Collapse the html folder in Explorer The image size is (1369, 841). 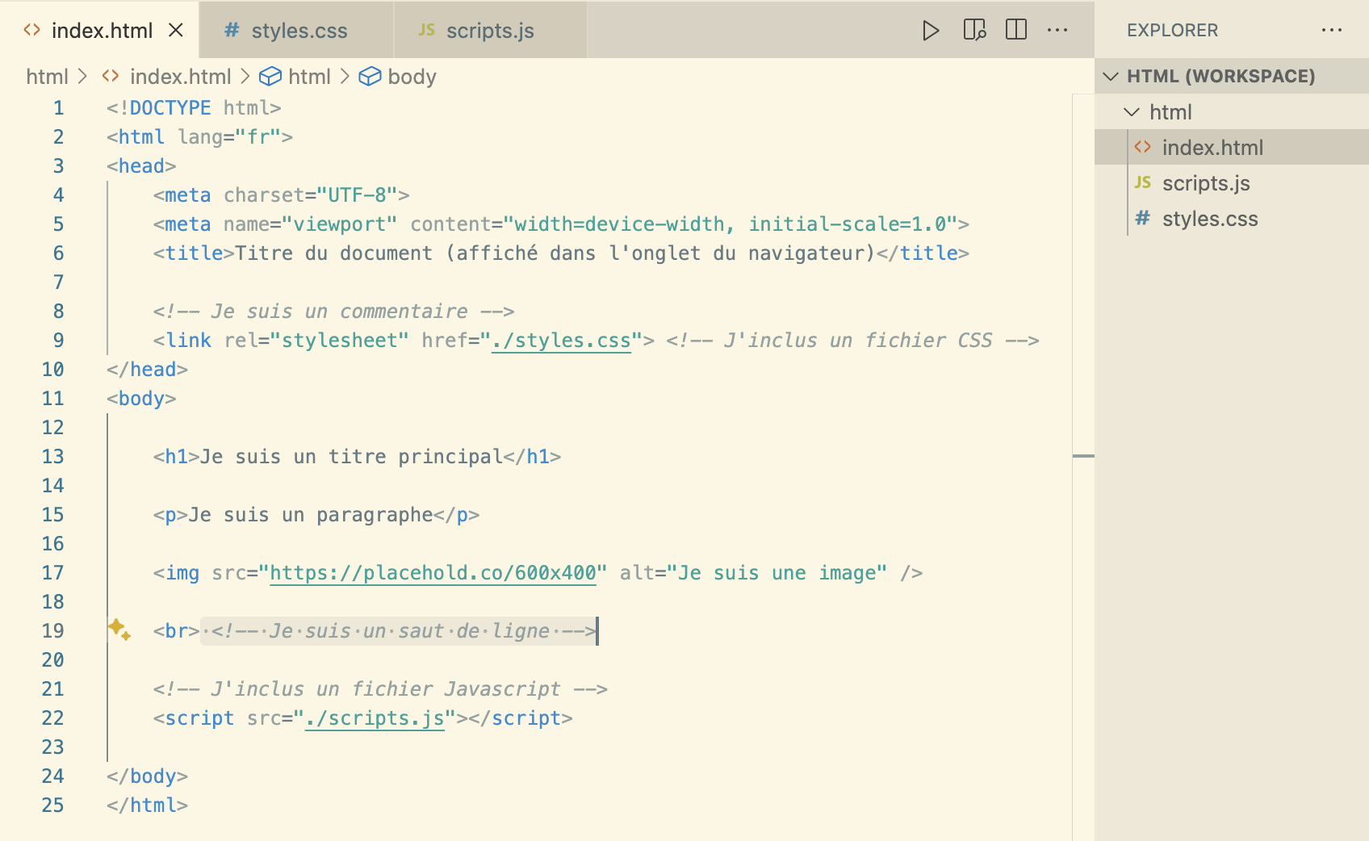click(1132, 112)
